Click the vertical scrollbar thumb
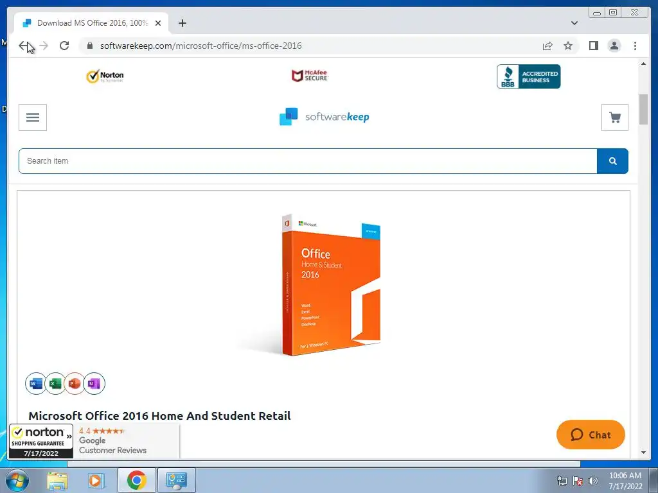658x493 pixels. click(x=643, y=109)
